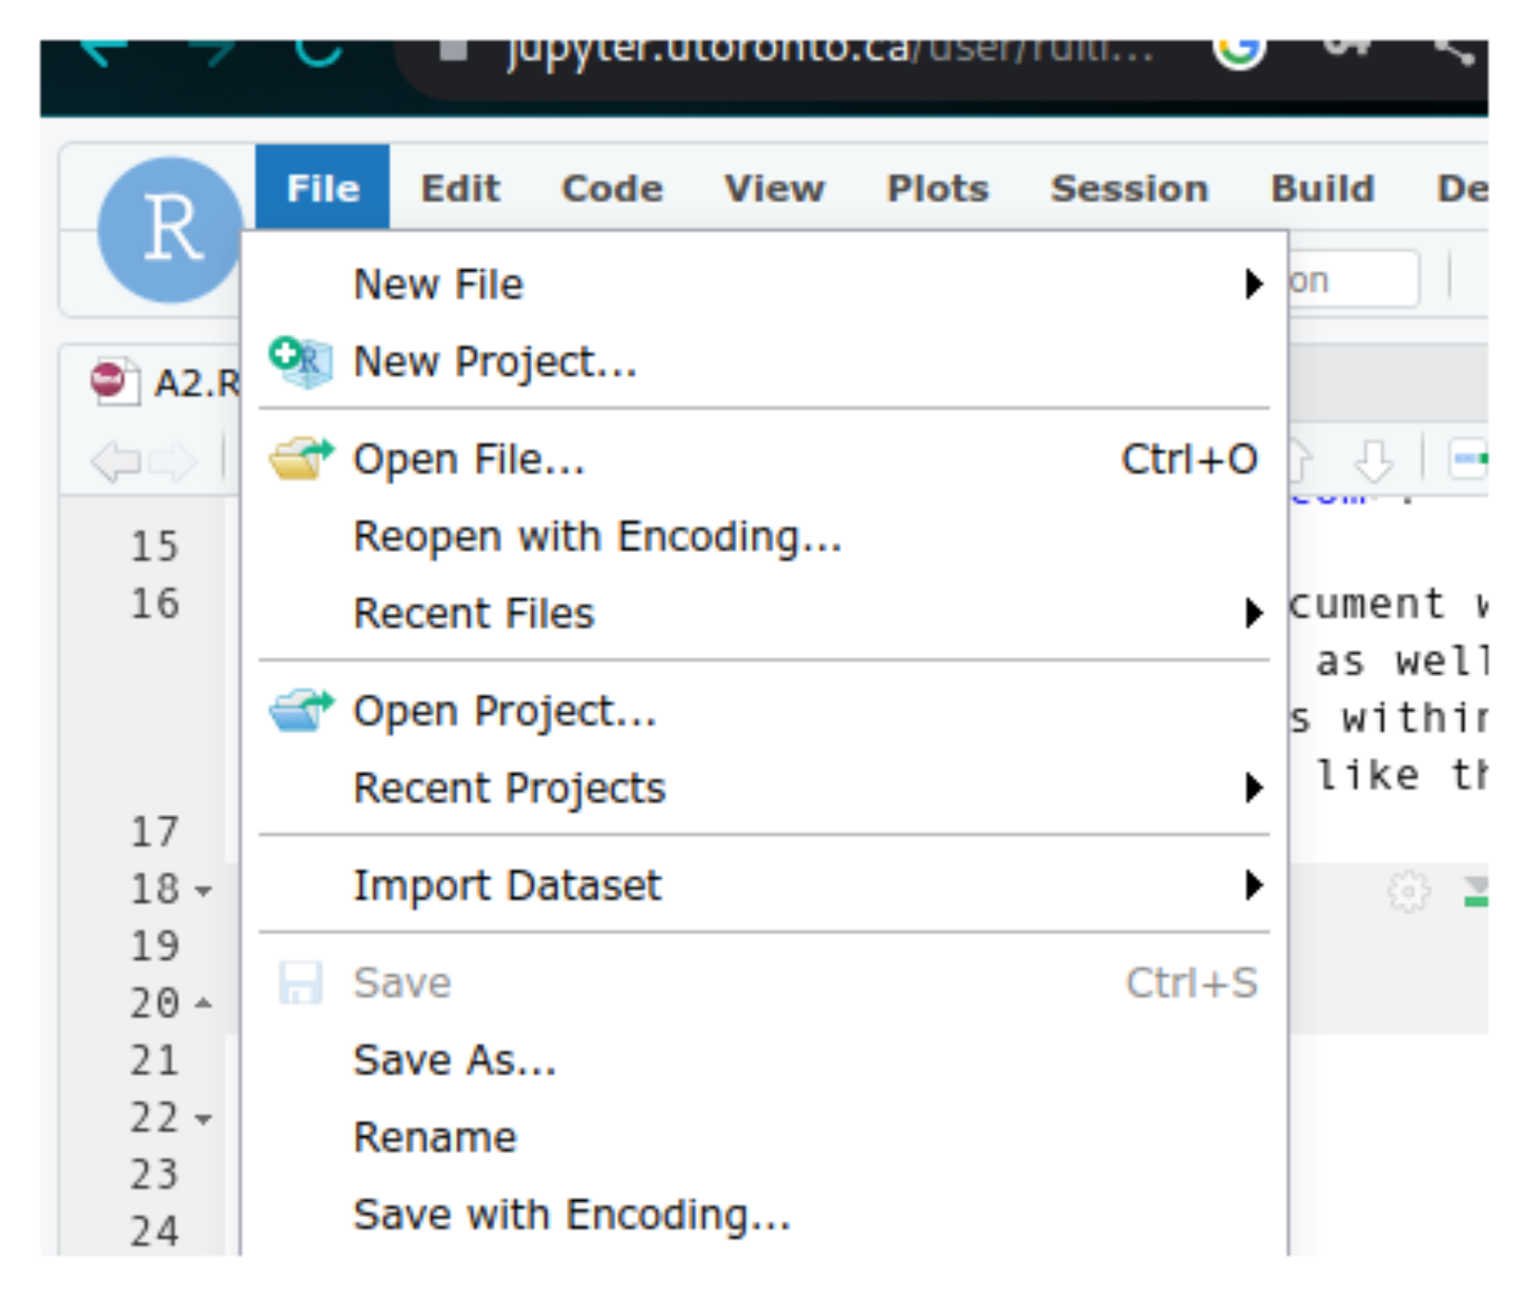Click the greyed Save floppy disk icon
The image size is (1528, 1296).
(300, 982)
